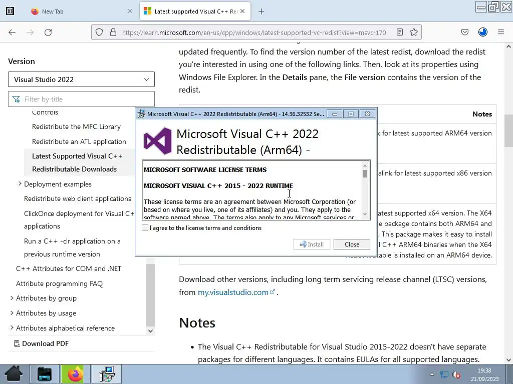
Task: Open Run a C++ -clr application page
Action: 72,247
